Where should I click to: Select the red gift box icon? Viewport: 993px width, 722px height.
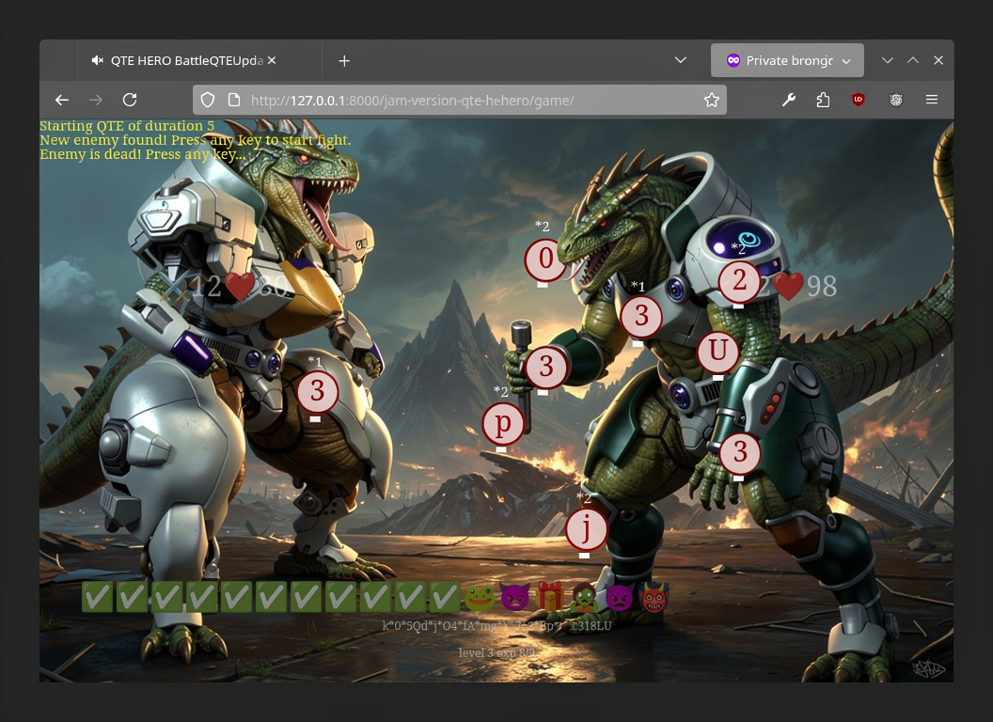[550, 597]
